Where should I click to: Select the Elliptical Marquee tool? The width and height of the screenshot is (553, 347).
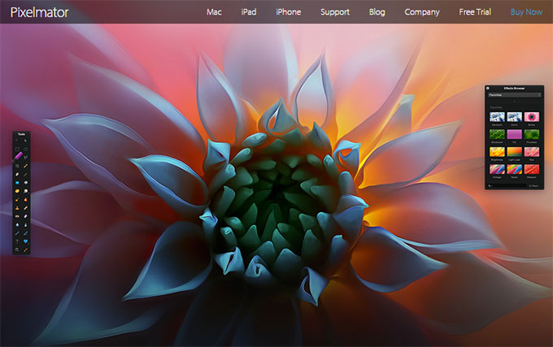[25, 149]
